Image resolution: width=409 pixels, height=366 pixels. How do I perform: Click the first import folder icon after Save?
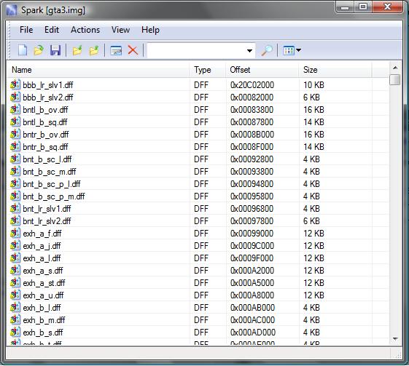point(77,50)
